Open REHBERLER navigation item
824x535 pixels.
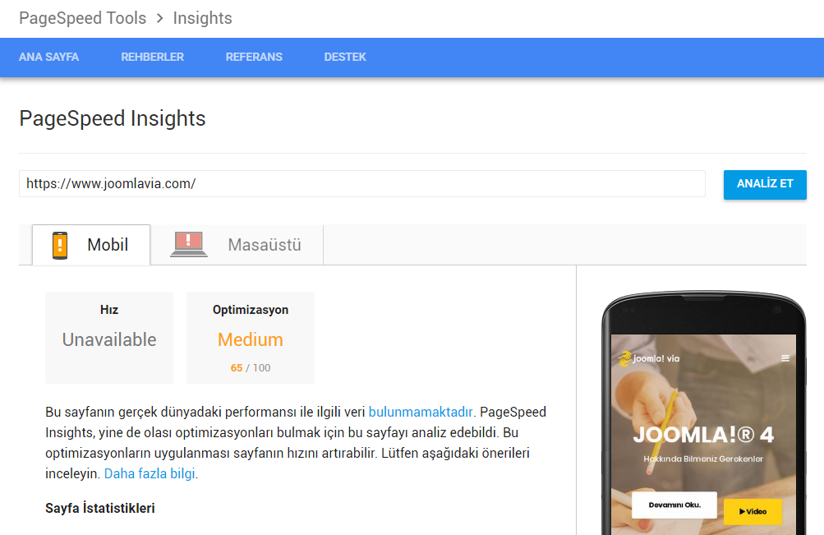152,58
